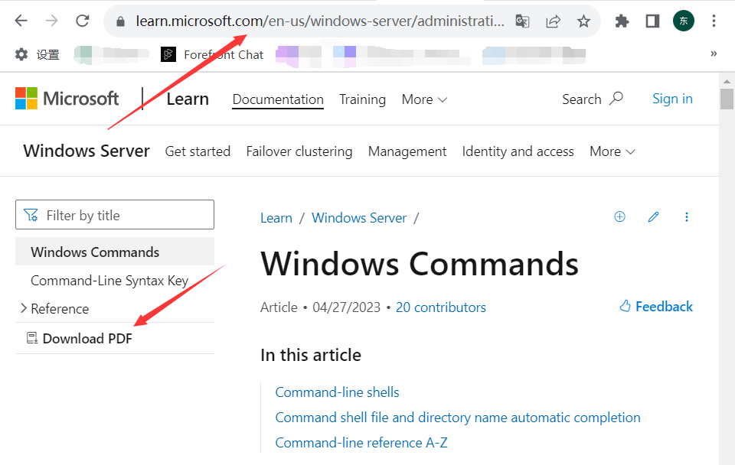Open the Learn home link

pos(188,99)
